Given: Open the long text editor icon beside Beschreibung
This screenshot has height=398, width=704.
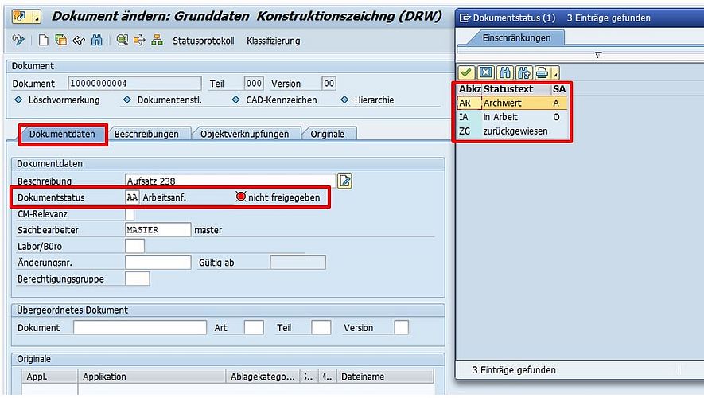Looking at the screenshot, I should pos(345,181).
